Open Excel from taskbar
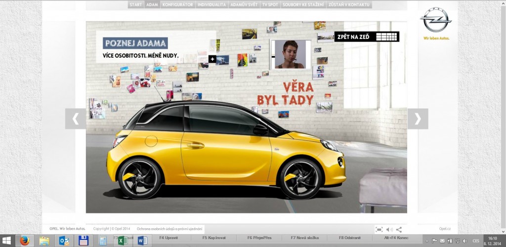Screen dimensions: 506x247 123,241
